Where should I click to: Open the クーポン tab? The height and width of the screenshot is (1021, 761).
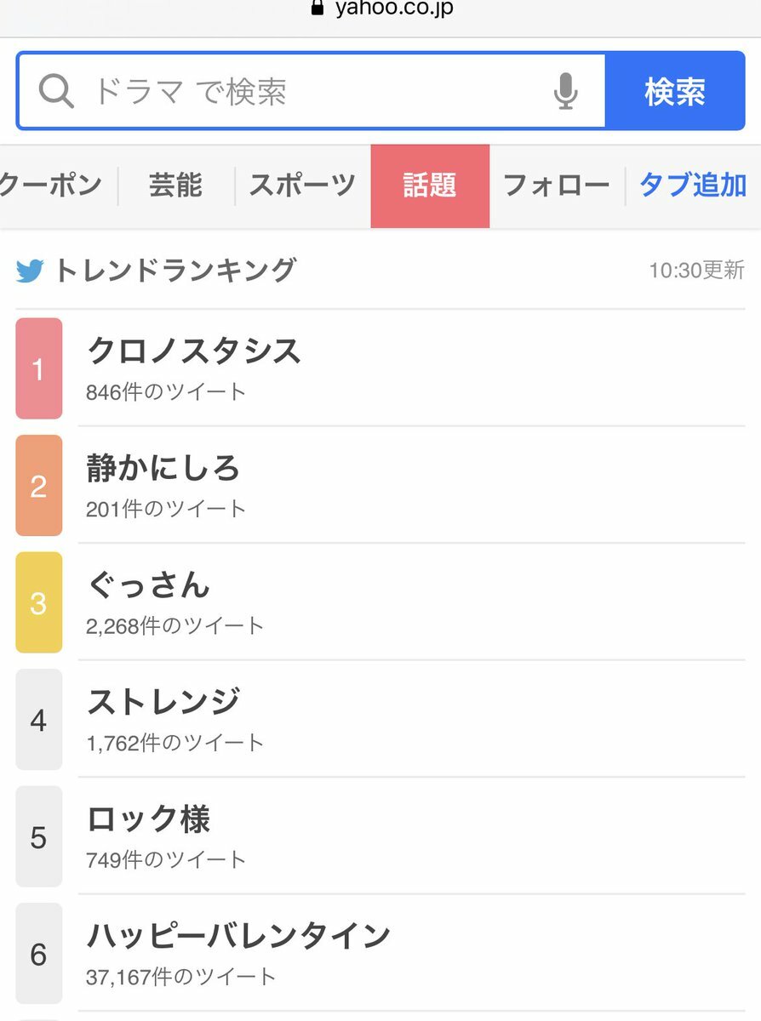52,185
